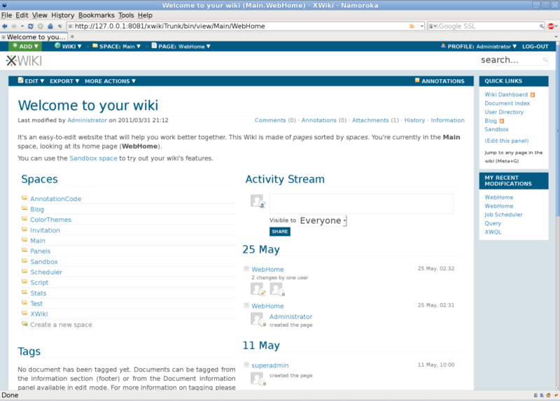Click Administrator avatar beside created the page
The height and width of the screenshot is (401, 560).
(x=258, y=319)
